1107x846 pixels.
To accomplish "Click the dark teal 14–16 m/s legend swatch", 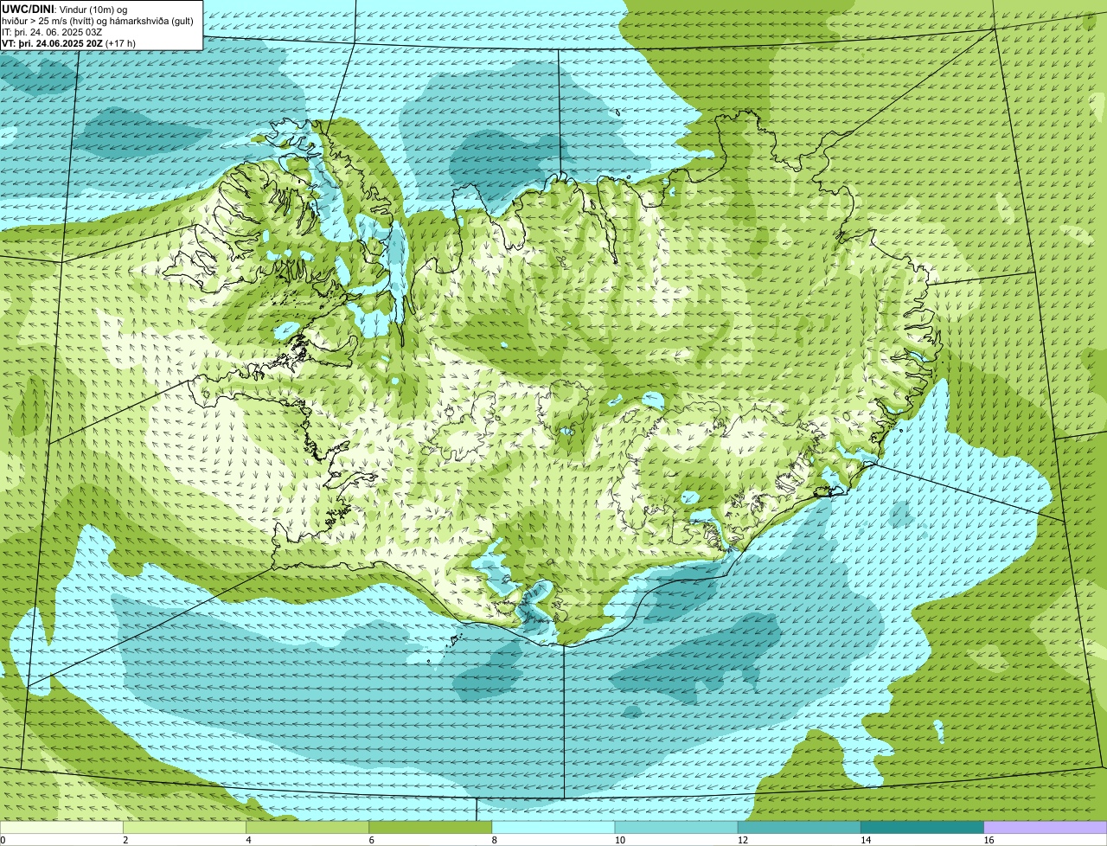I will pyautogui.click(x=923, y=827).
